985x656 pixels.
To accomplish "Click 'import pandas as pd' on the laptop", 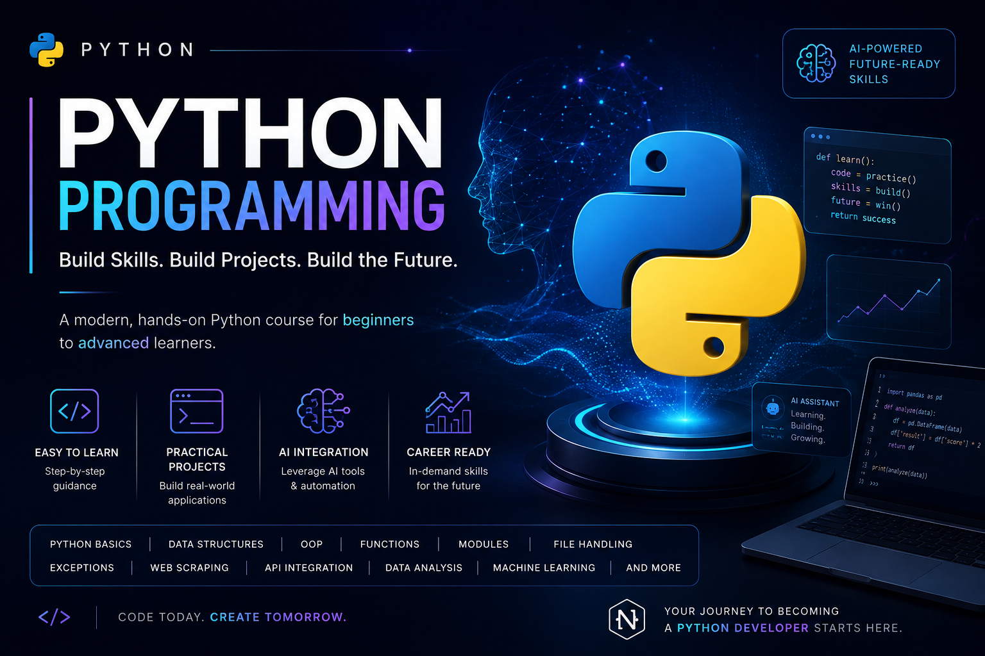I will pos(914,395).
